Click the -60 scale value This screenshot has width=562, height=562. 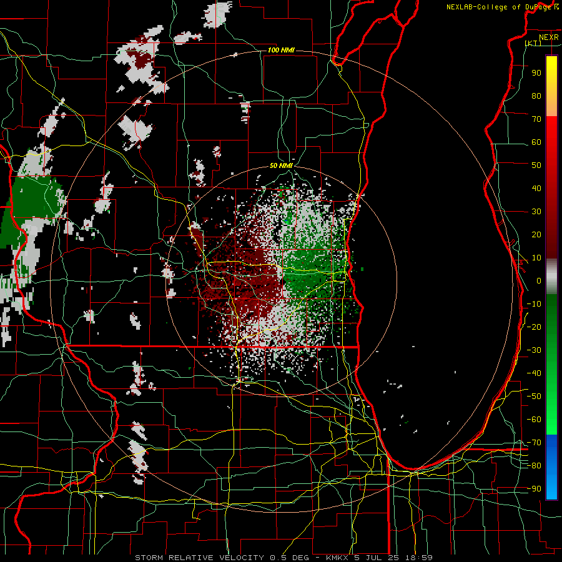point(534,420)
